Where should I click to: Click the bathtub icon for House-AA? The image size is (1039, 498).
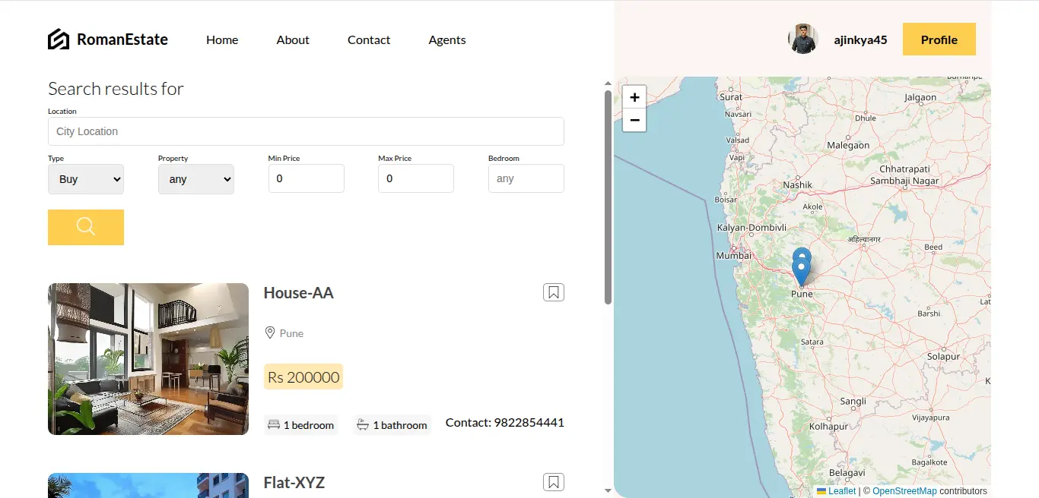pyautogui.click(x=364, y=425)
